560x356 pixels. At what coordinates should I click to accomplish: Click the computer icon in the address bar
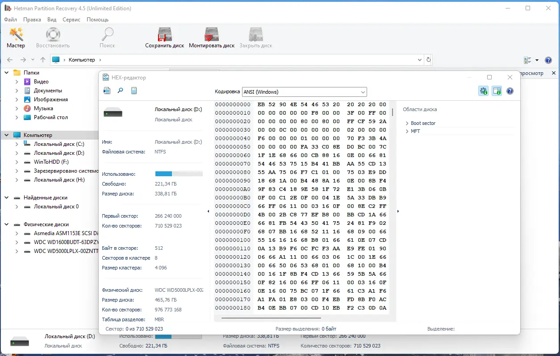[x=56, y=60]
